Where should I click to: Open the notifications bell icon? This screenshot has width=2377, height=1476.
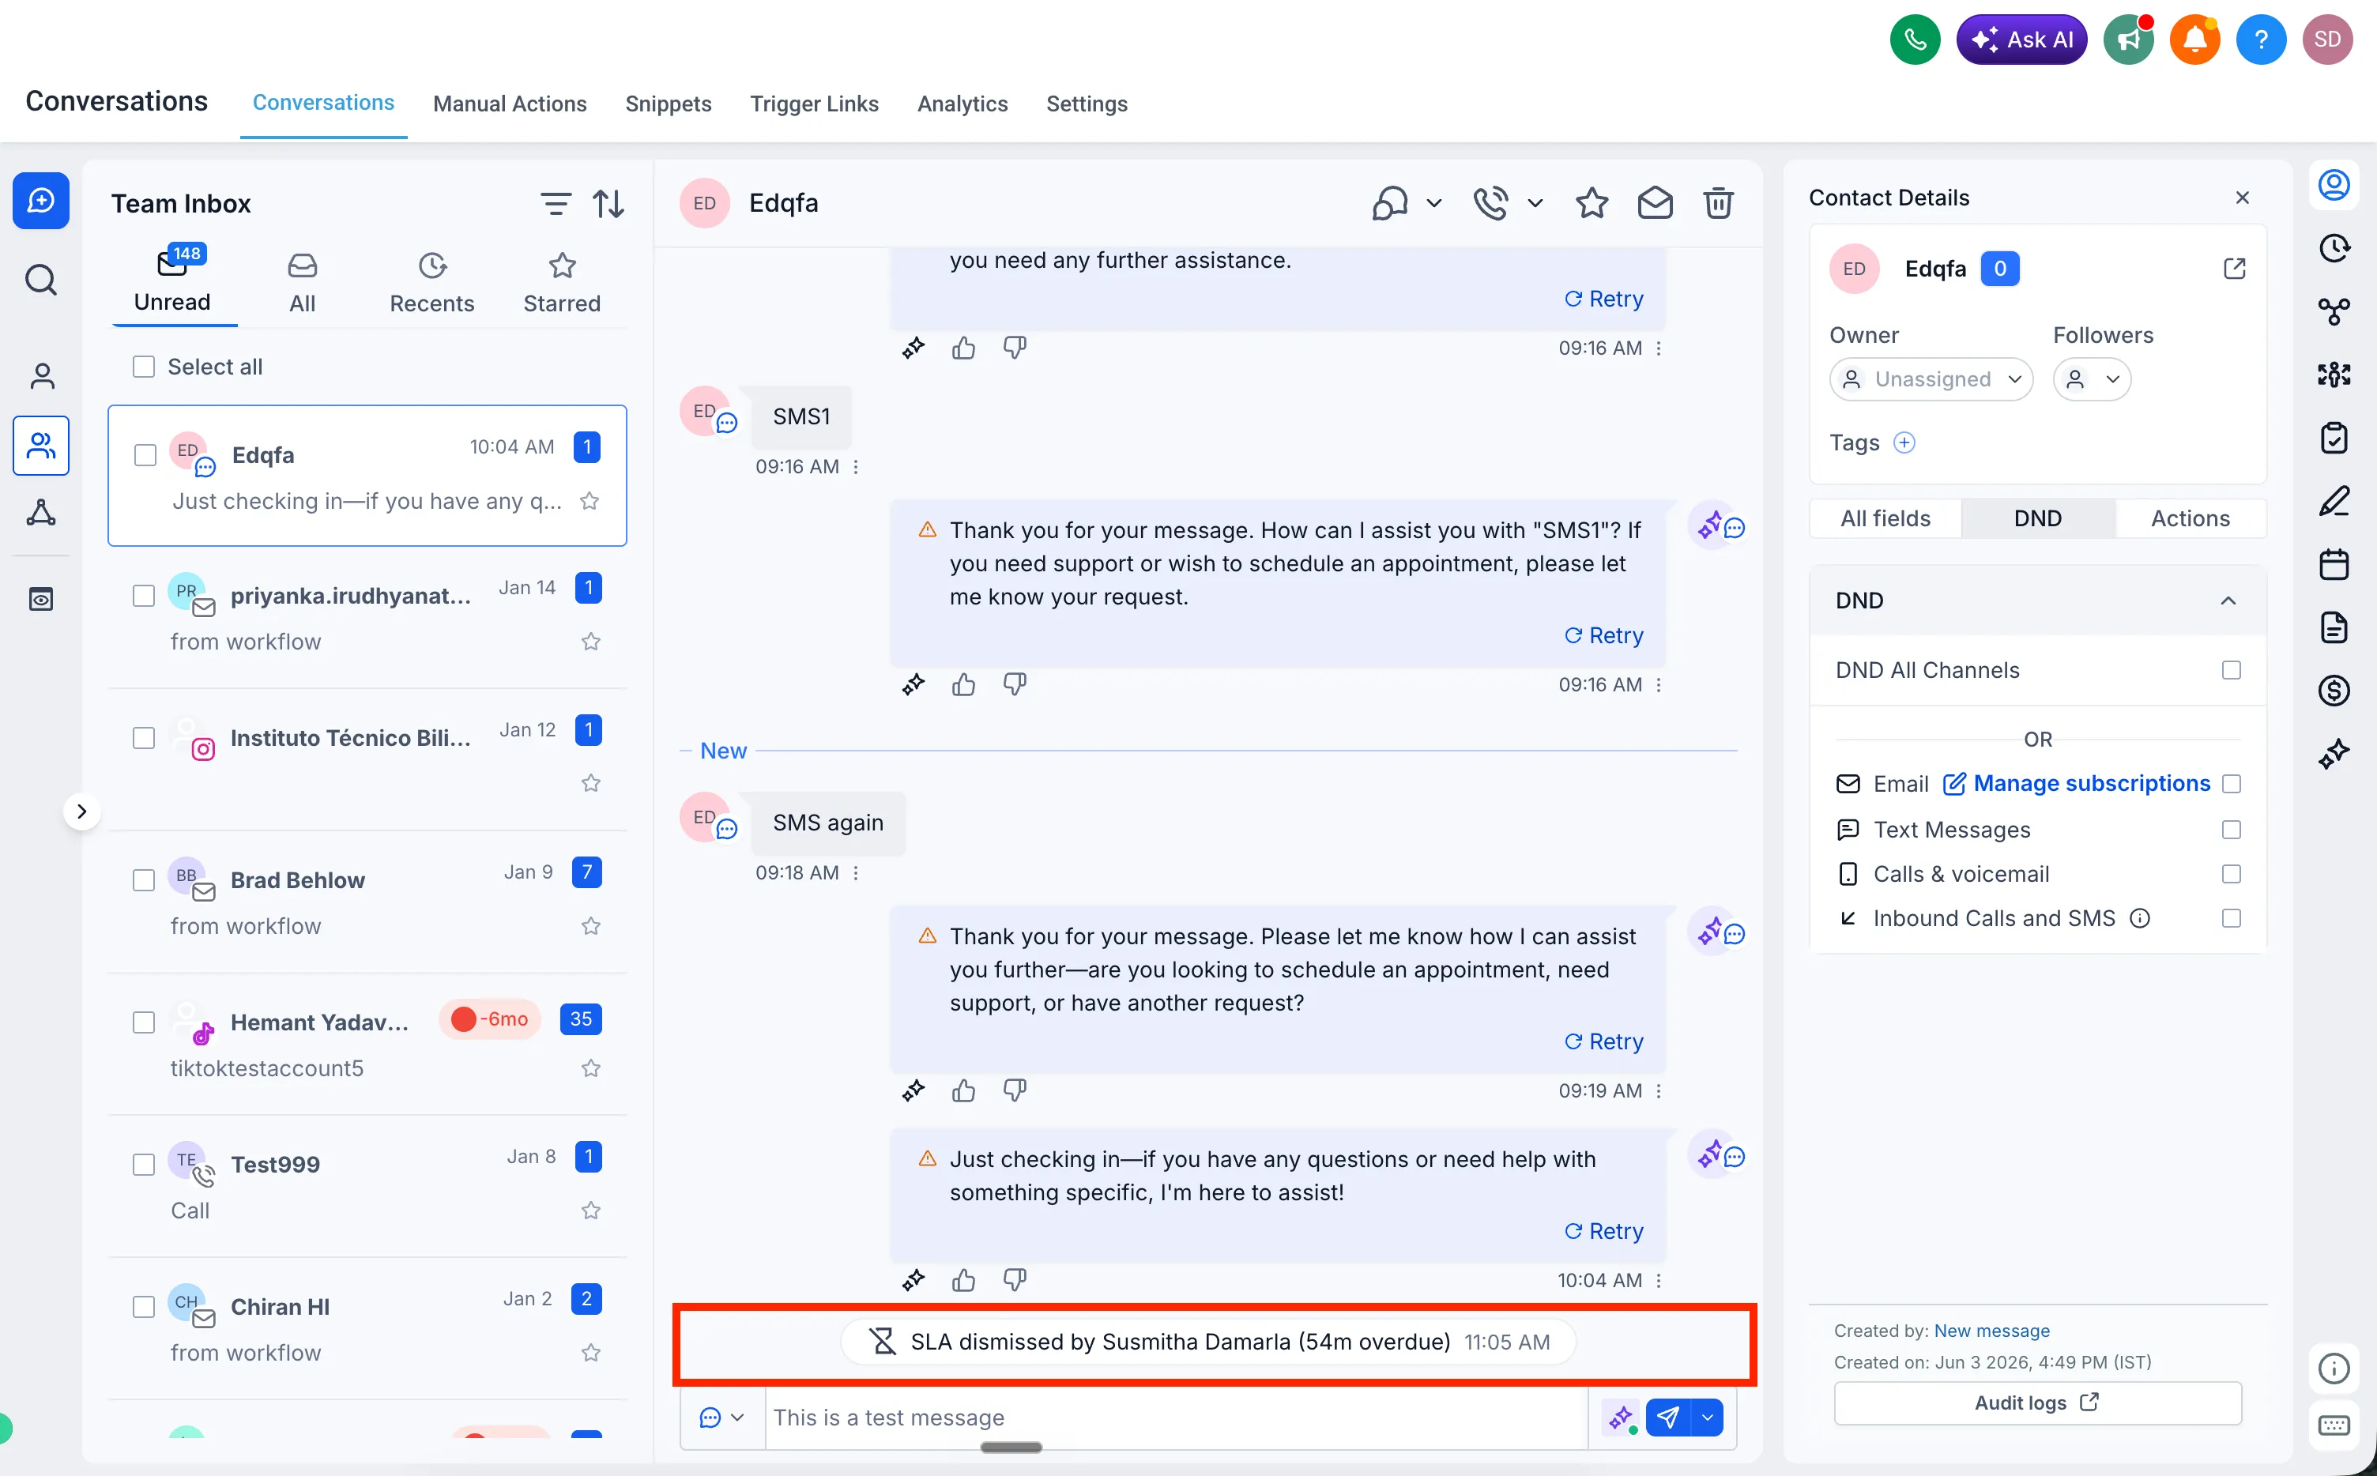coord(2194,39)
